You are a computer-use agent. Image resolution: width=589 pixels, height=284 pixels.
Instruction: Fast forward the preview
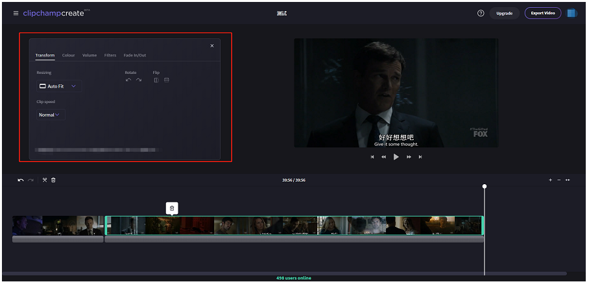409,157
